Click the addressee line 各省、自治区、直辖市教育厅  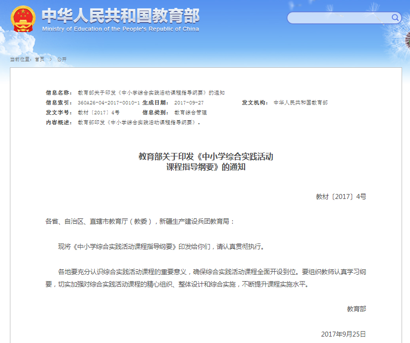(140, 221)
